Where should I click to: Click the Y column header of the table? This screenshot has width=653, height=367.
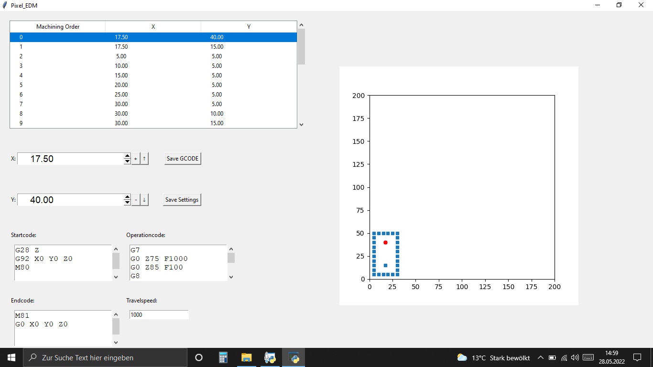tap(249, 27)
